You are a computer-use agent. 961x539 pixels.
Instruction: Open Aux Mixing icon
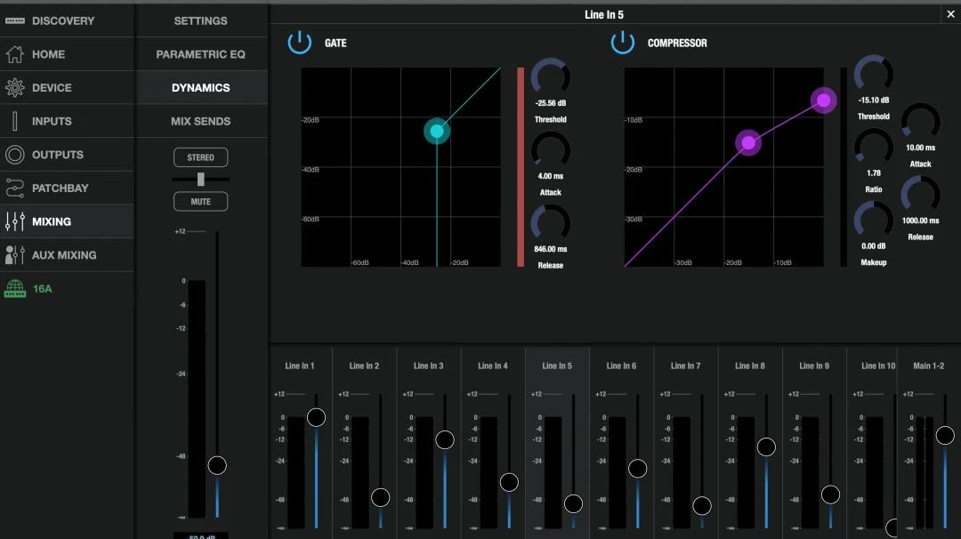click(x=15, y=254)
